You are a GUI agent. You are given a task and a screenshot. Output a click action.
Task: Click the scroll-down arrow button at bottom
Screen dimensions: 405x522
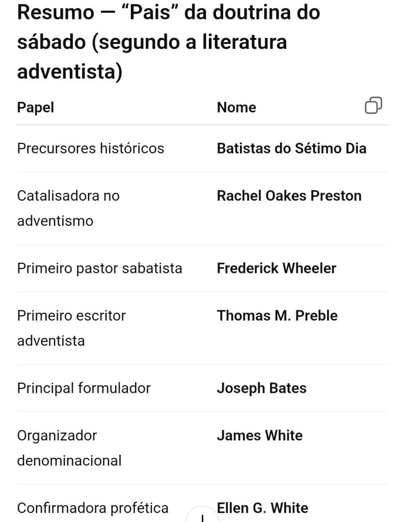click(x=202, y=515)
